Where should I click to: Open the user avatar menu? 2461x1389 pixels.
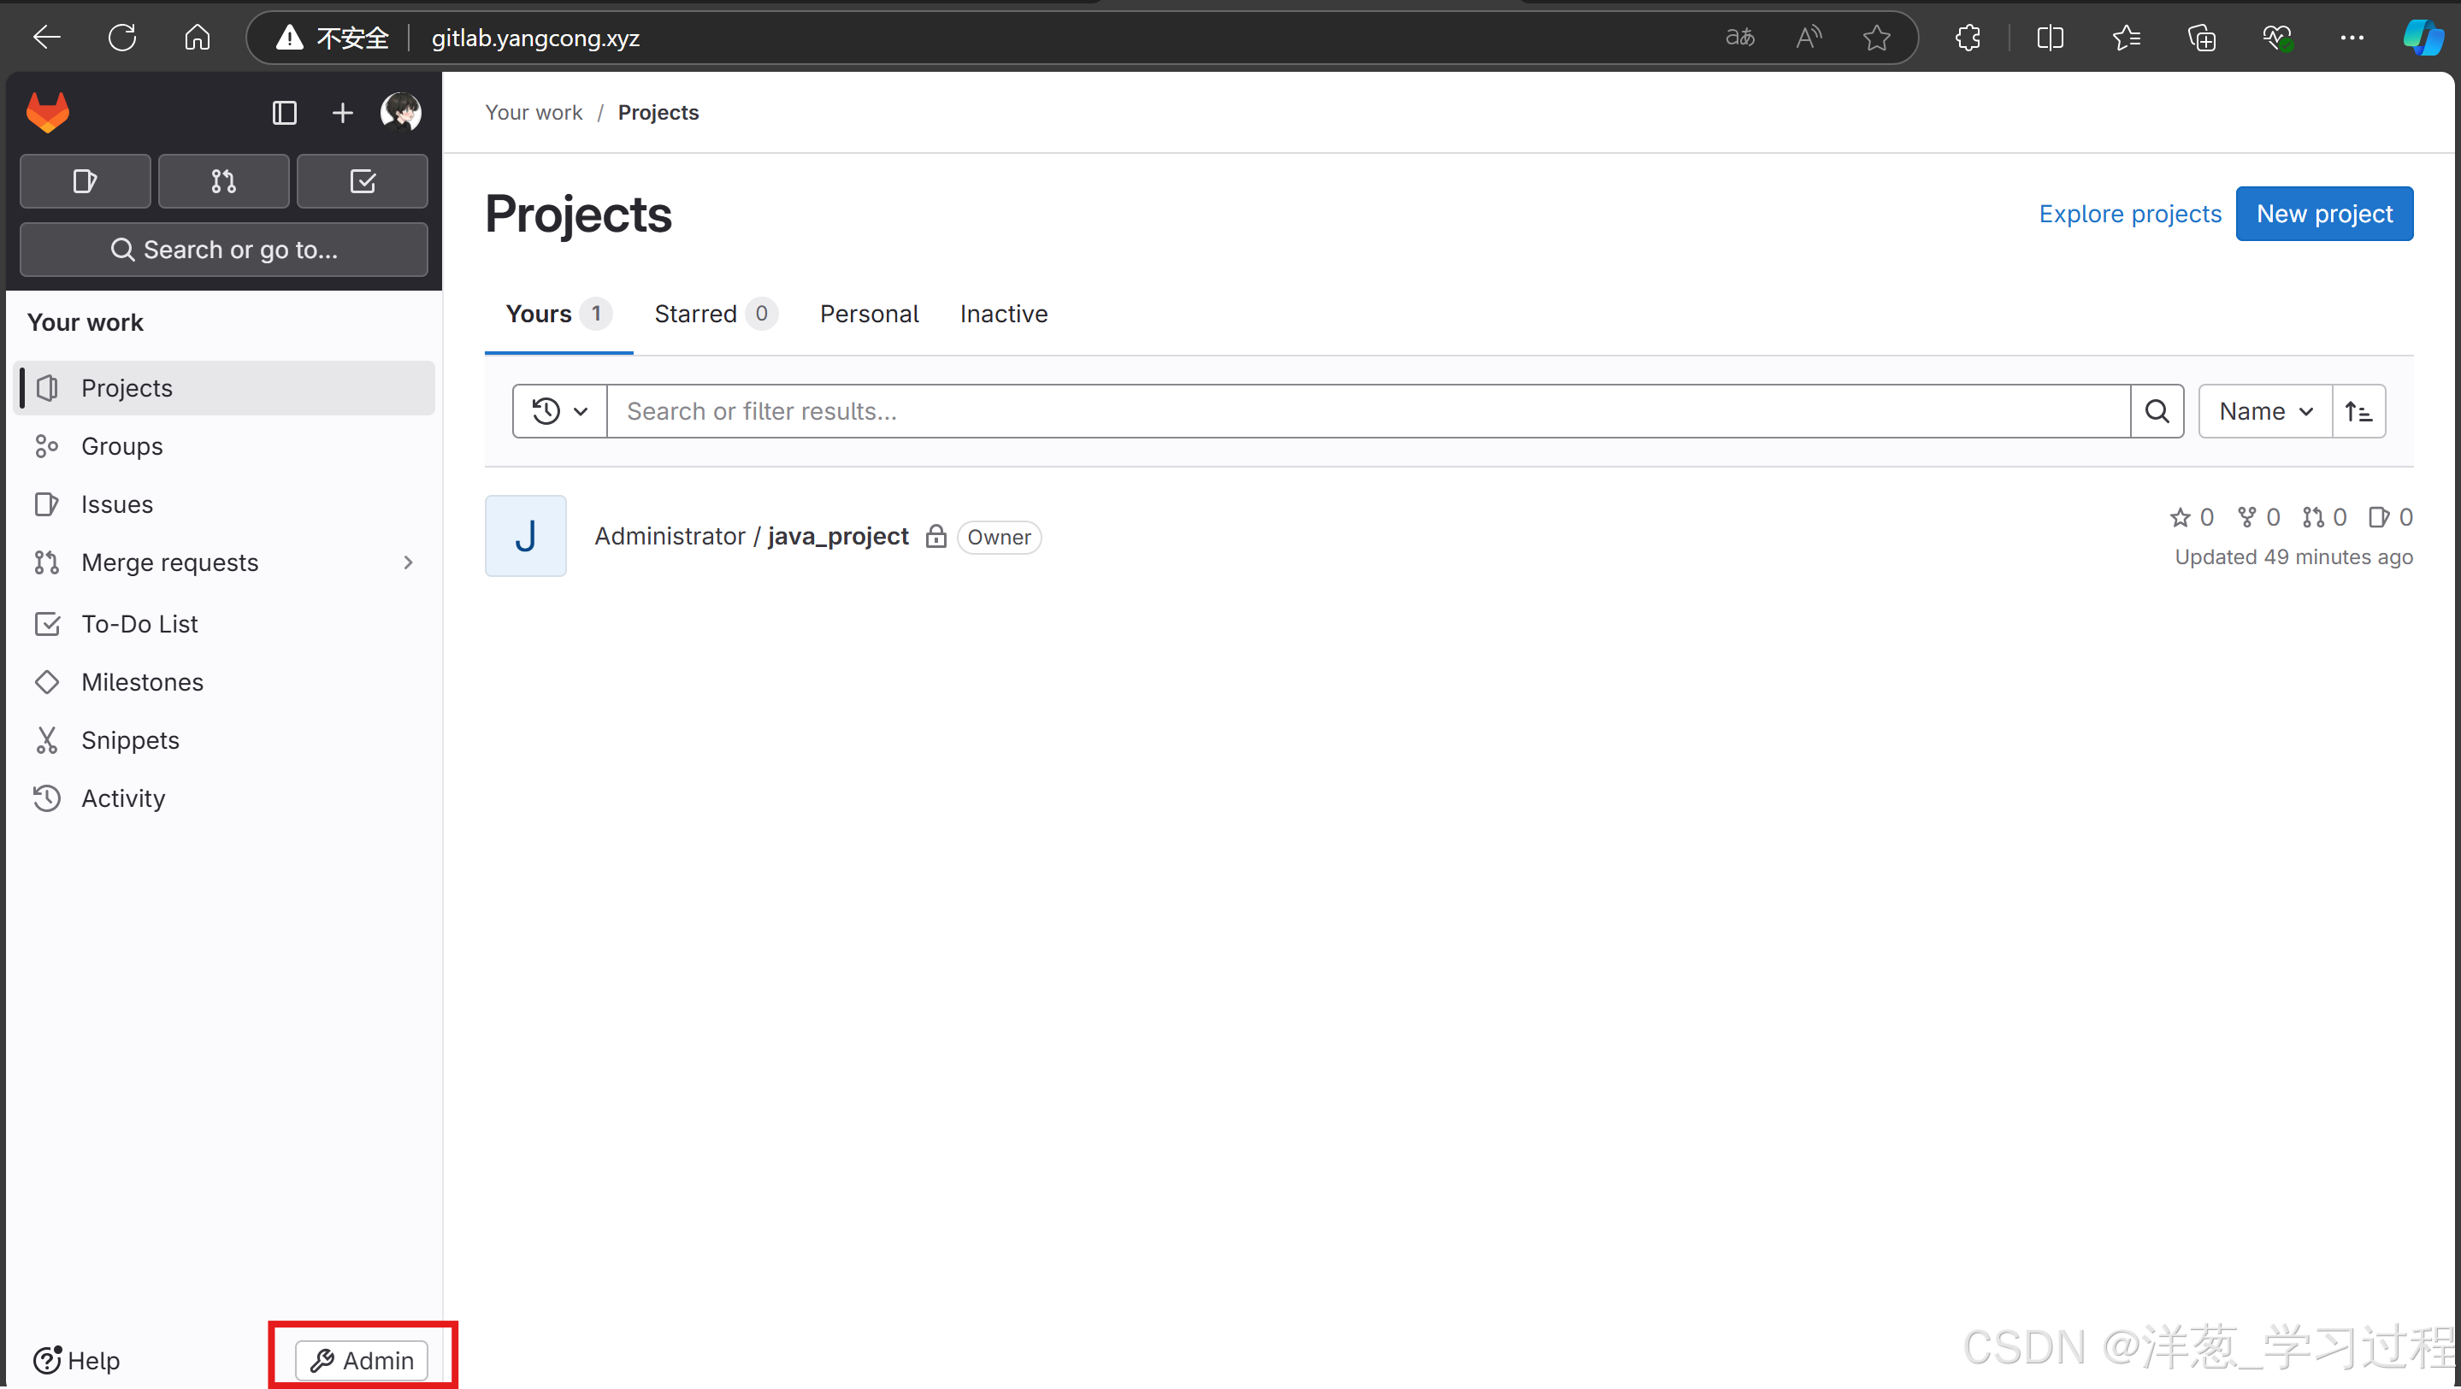coord(400,113)
